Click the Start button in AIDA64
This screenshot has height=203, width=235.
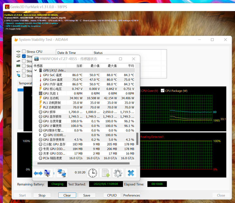point(22,195)
